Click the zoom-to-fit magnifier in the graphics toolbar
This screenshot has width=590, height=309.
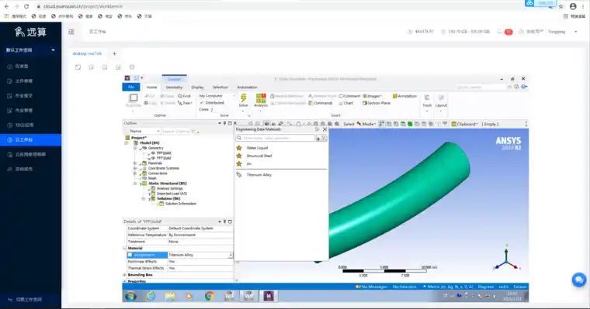coord(330,124)
